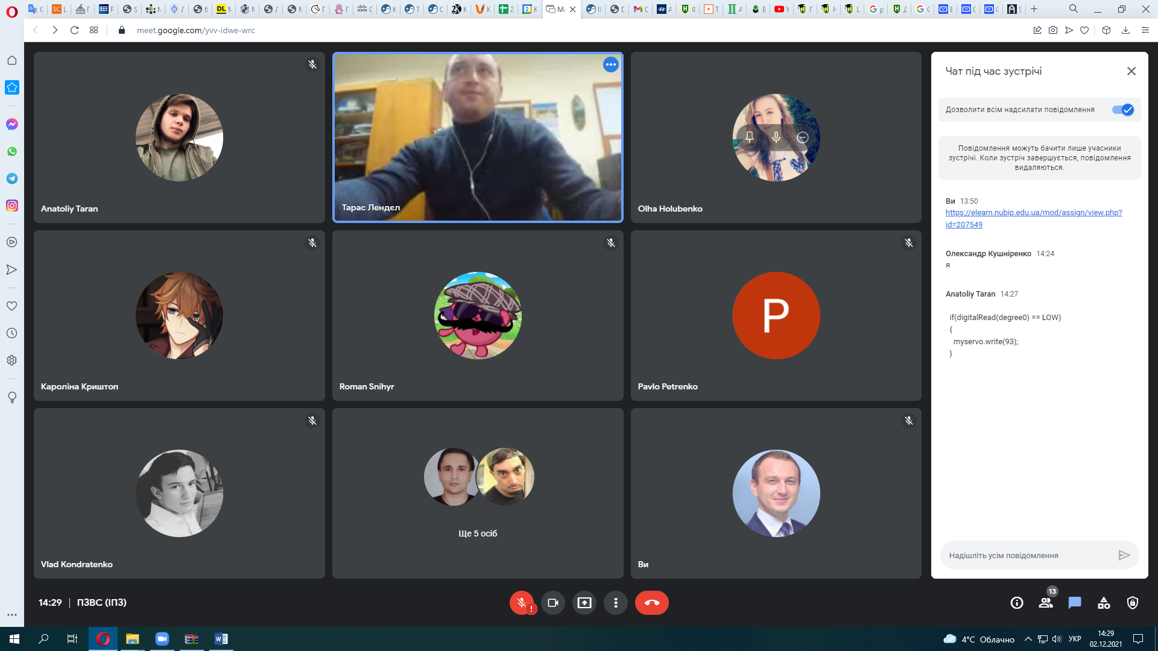Click send message arrow icon
1158x651 pixels.
1124,555
